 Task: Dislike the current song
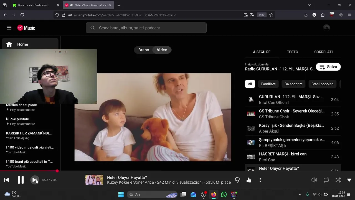coord(237,180)
